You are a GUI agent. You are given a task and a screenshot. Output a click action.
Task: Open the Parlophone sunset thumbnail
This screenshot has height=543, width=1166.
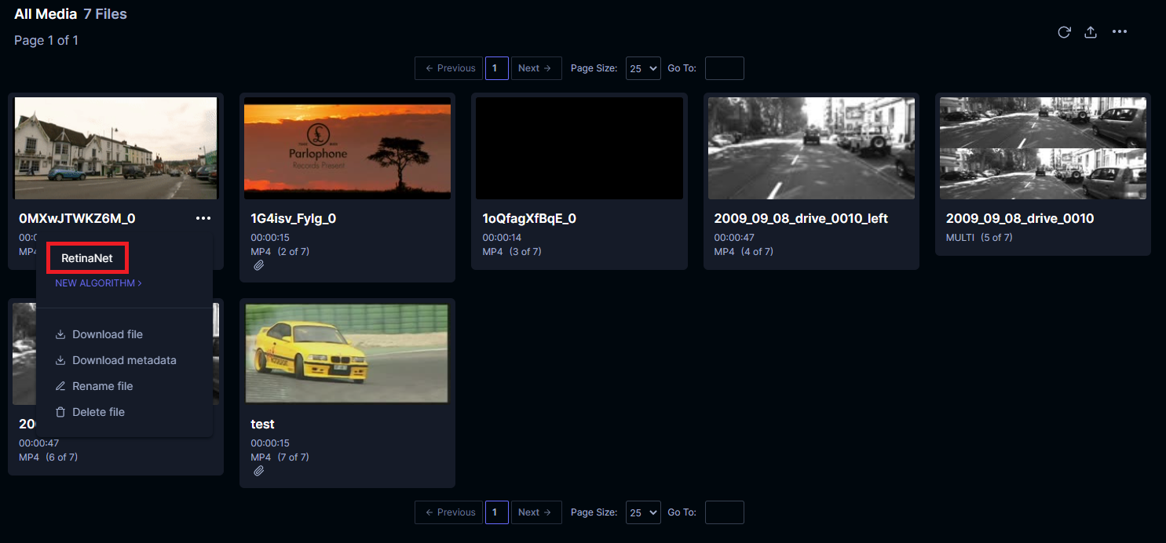pyautogui.click(x=347, y=148)
